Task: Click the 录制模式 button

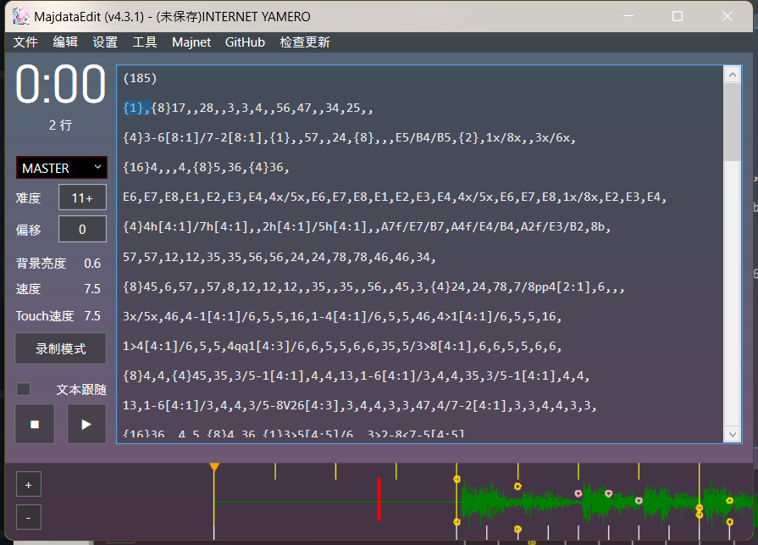Action: [61, 348]
